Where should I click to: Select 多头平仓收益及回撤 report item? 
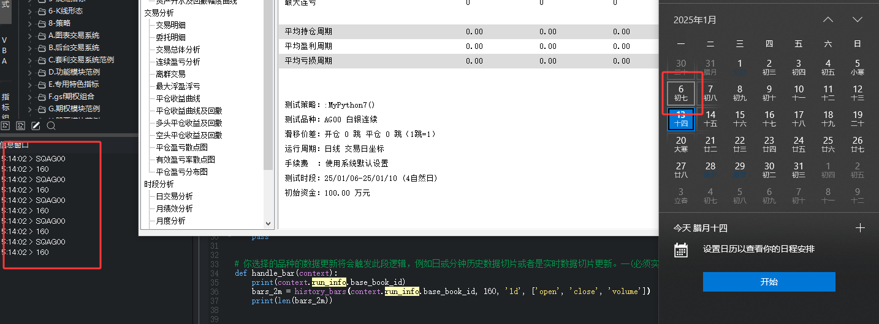click(x=189, y=123)
